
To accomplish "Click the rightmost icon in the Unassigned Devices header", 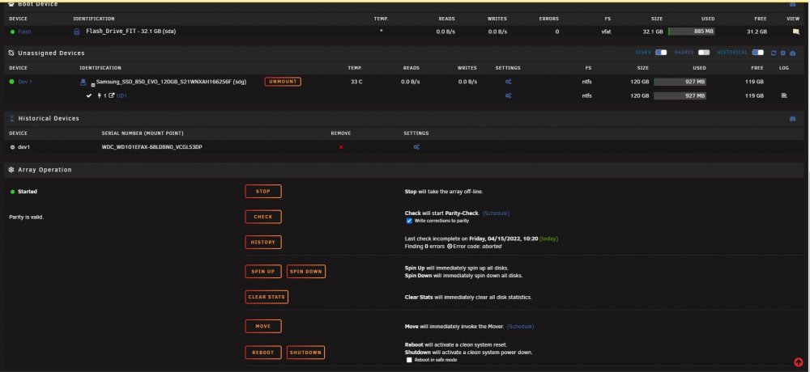I will tap(792, 53).
